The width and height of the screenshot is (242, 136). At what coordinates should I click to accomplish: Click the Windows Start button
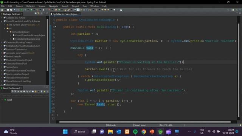click(65, 132)
